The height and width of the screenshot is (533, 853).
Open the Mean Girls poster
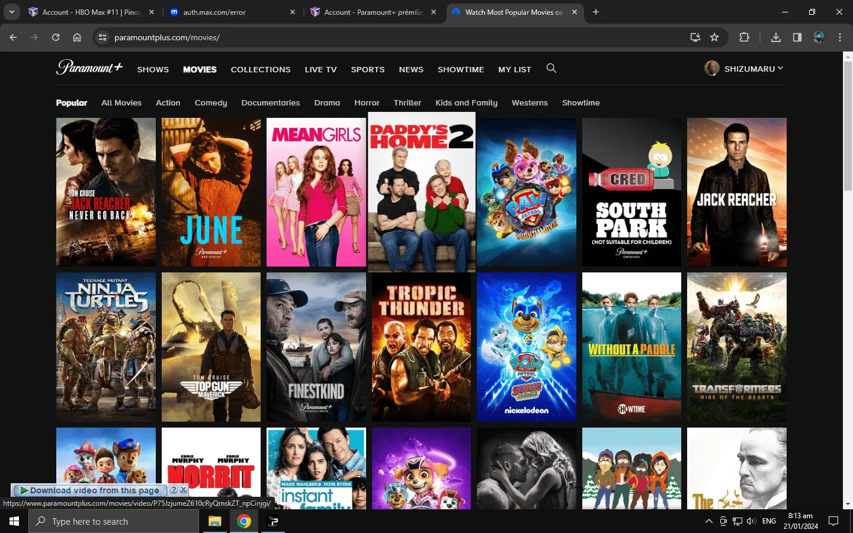(x=316, y=192)
